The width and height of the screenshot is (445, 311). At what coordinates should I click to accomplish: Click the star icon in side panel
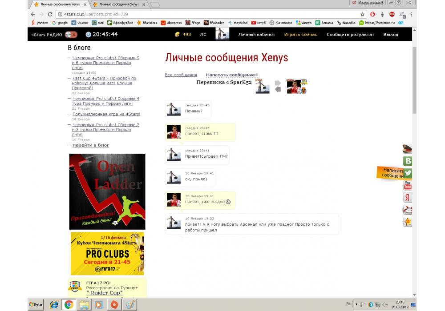coord(407,221)
